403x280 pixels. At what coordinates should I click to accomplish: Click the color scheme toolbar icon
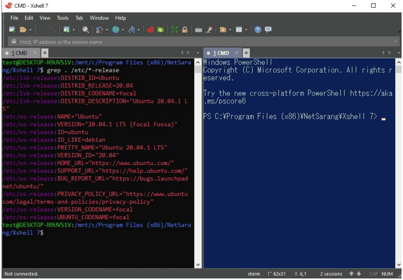100,29
